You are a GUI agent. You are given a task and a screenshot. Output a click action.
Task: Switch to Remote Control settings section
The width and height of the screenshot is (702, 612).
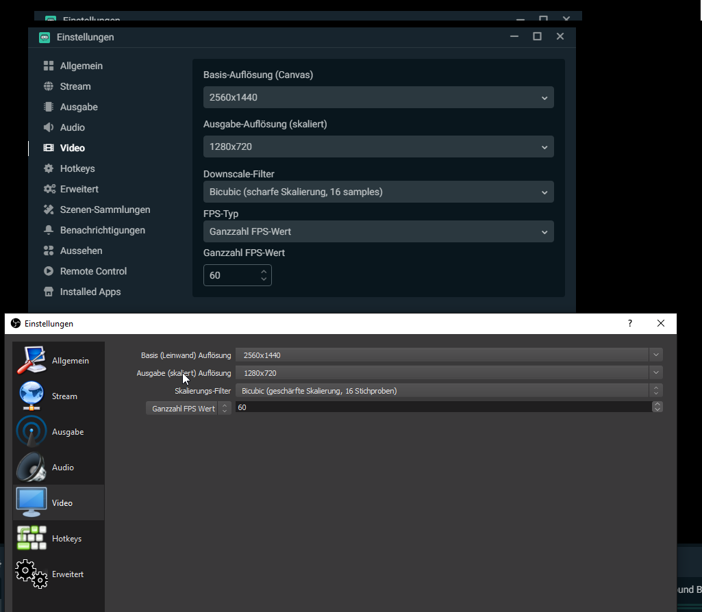(x=93, y=271)
